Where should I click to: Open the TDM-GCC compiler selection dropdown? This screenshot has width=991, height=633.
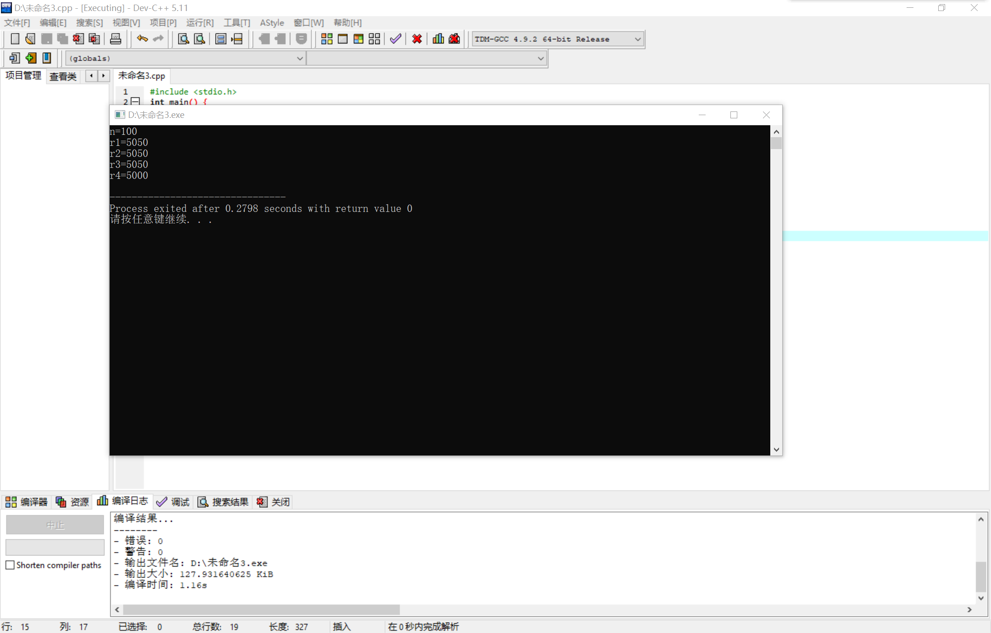(637, 39)
